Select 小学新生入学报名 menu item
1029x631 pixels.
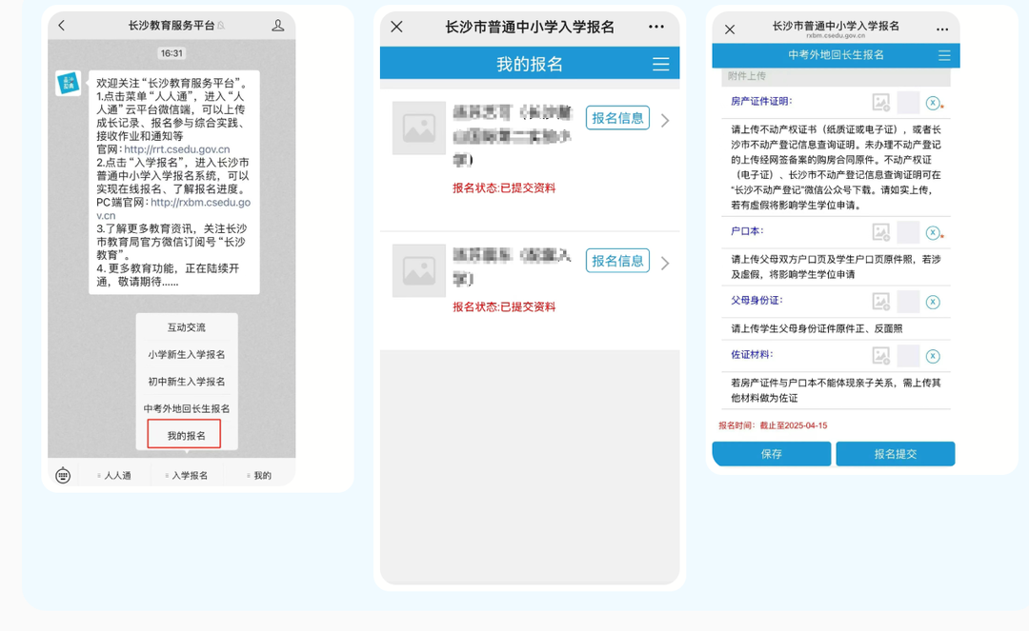(186, 354)
